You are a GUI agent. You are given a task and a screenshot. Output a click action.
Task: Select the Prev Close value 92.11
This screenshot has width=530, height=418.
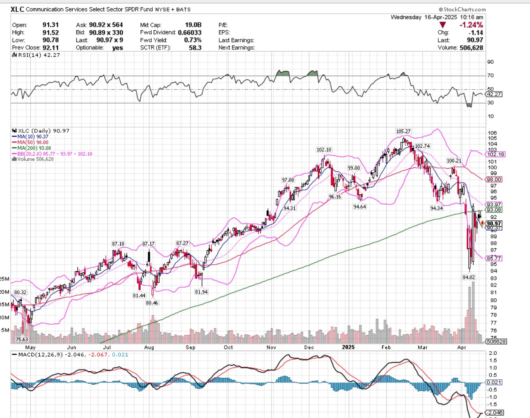[51, 48]
